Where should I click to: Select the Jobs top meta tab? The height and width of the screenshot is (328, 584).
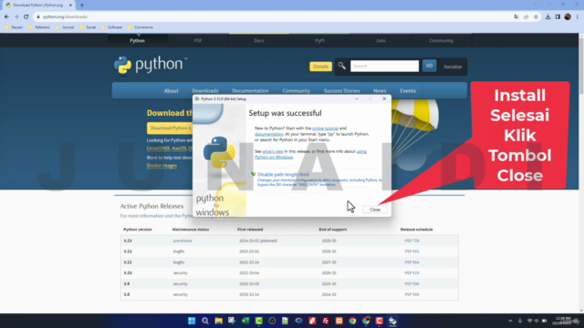381,40
